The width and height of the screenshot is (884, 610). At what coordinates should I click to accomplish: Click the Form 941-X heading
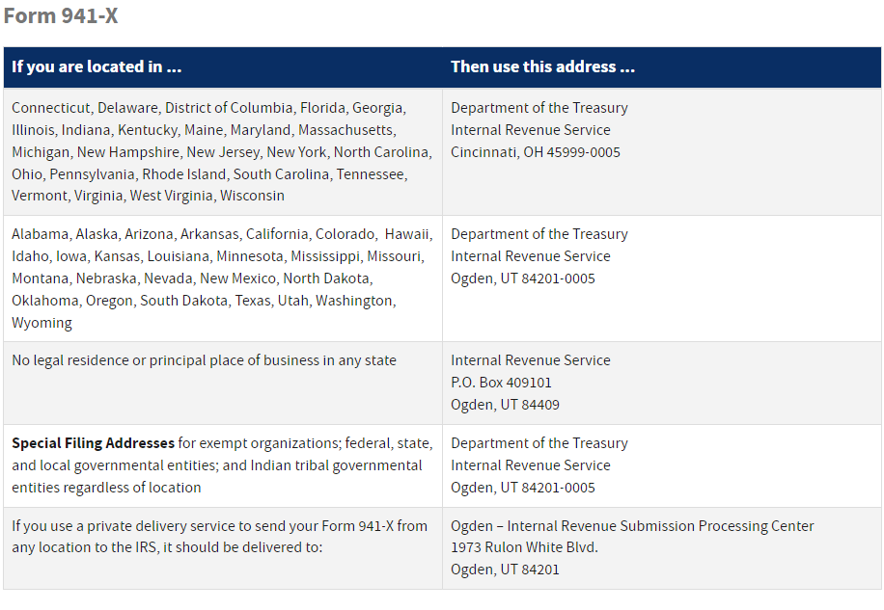coord(61,16)
